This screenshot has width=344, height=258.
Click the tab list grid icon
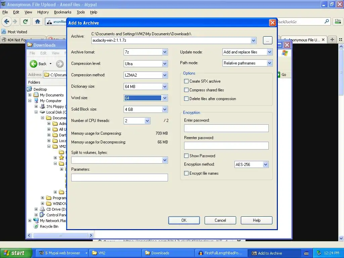(x=341, y=40)
